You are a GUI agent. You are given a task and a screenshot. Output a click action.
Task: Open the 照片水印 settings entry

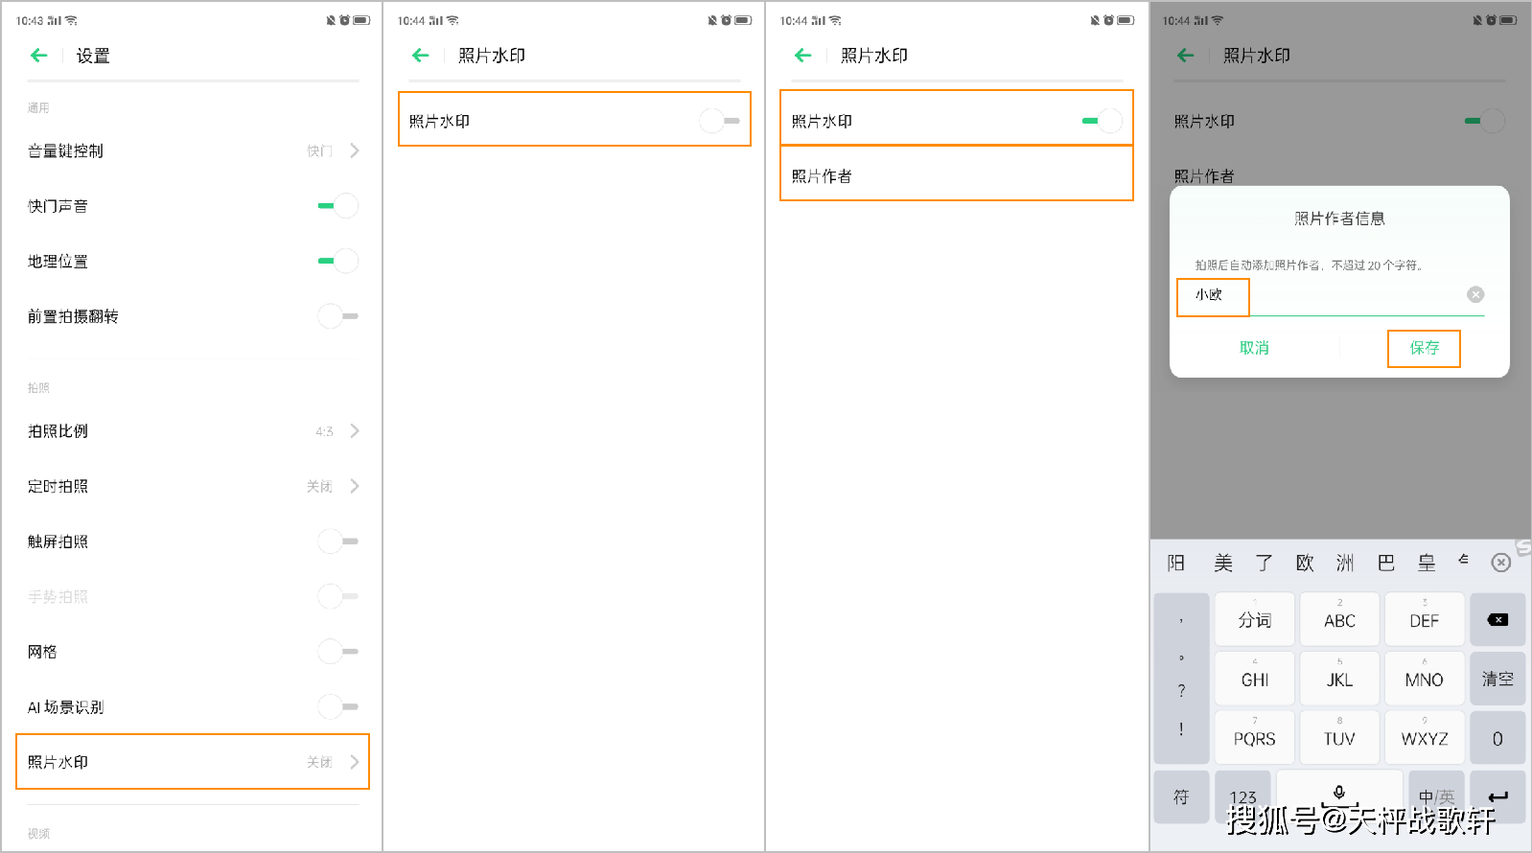point(193,762)
